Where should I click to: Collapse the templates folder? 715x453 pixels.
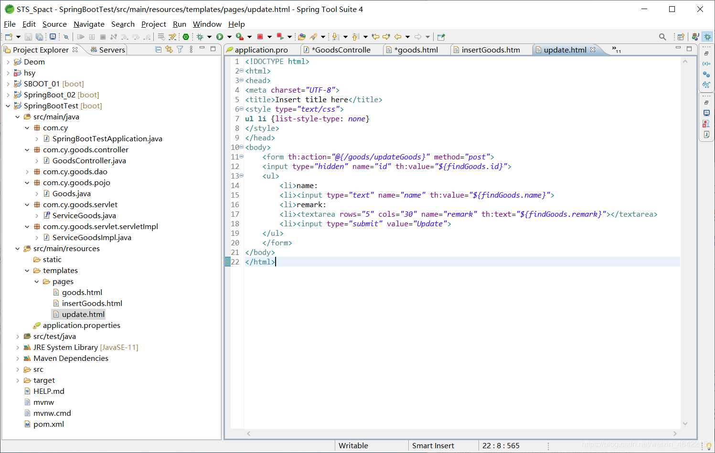27,271
